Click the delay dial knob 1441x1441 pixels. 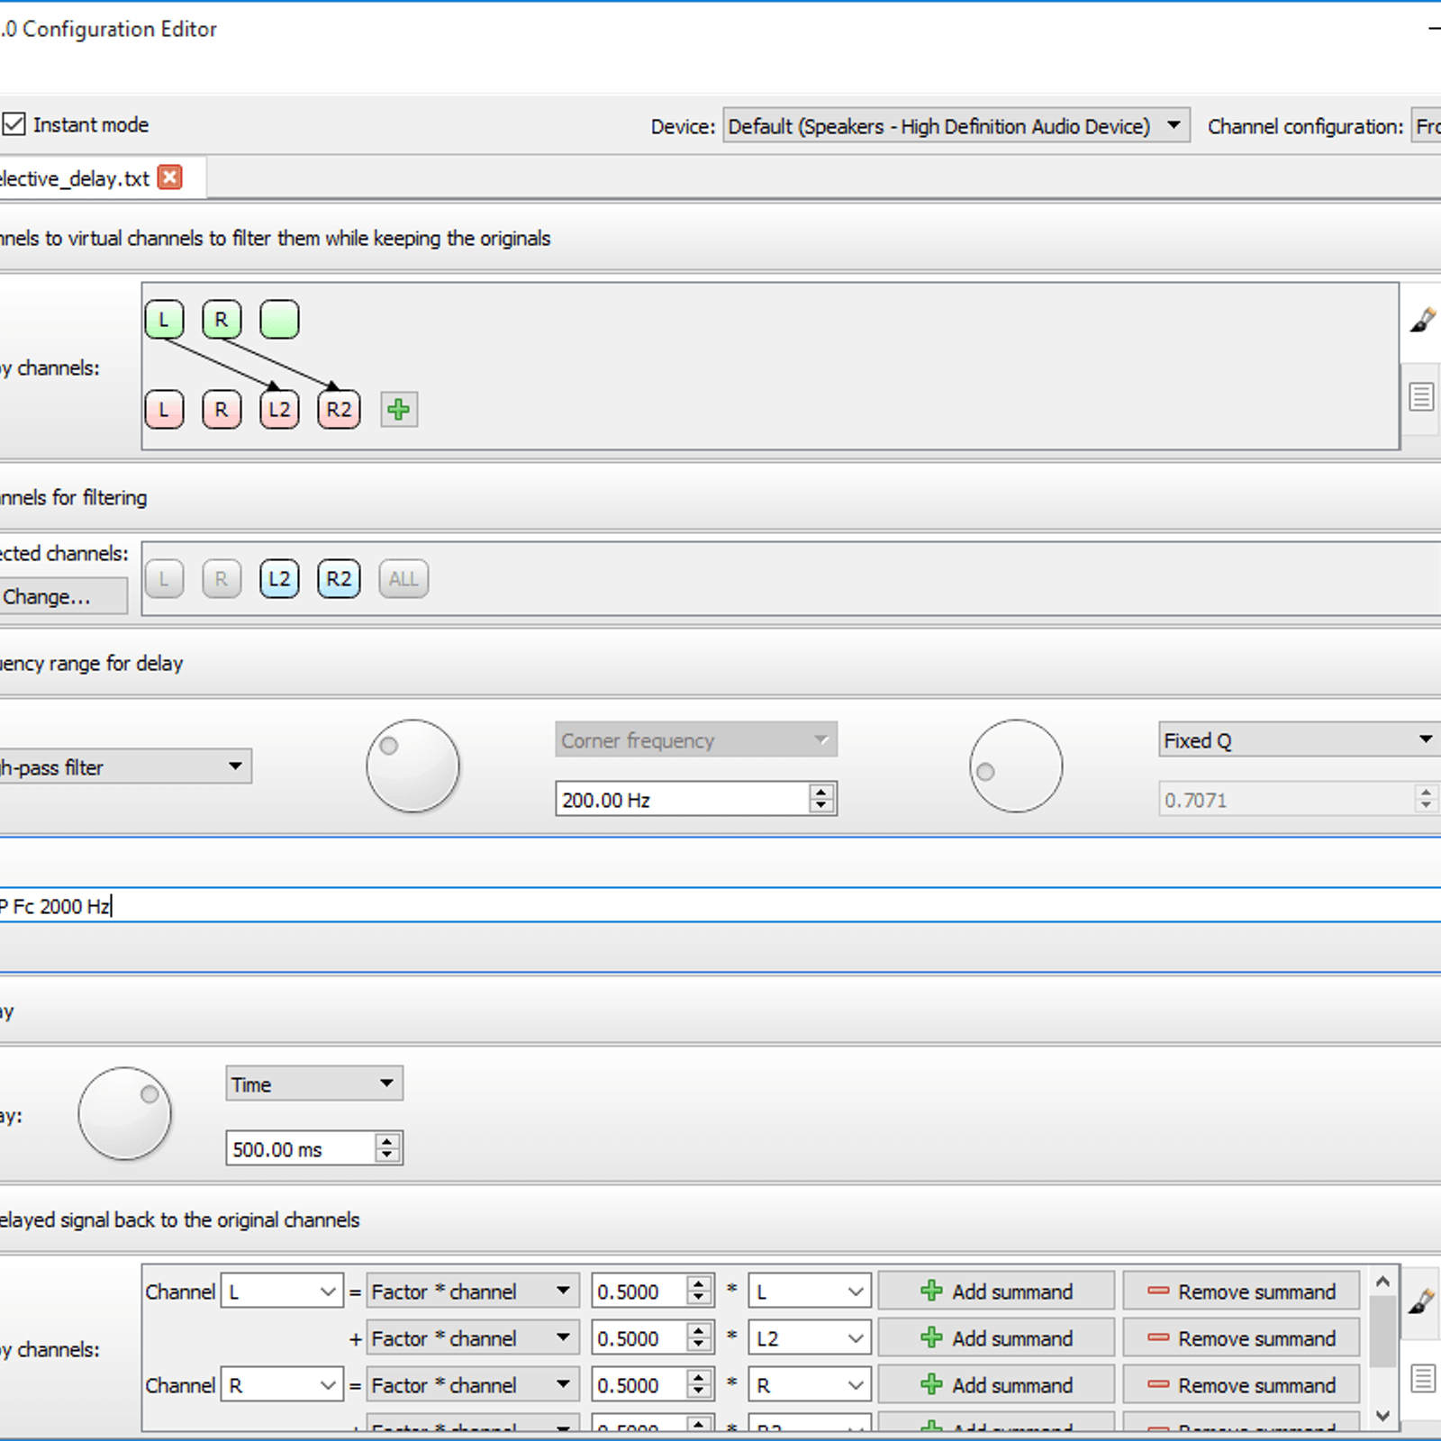click(x=124, y=1114)
